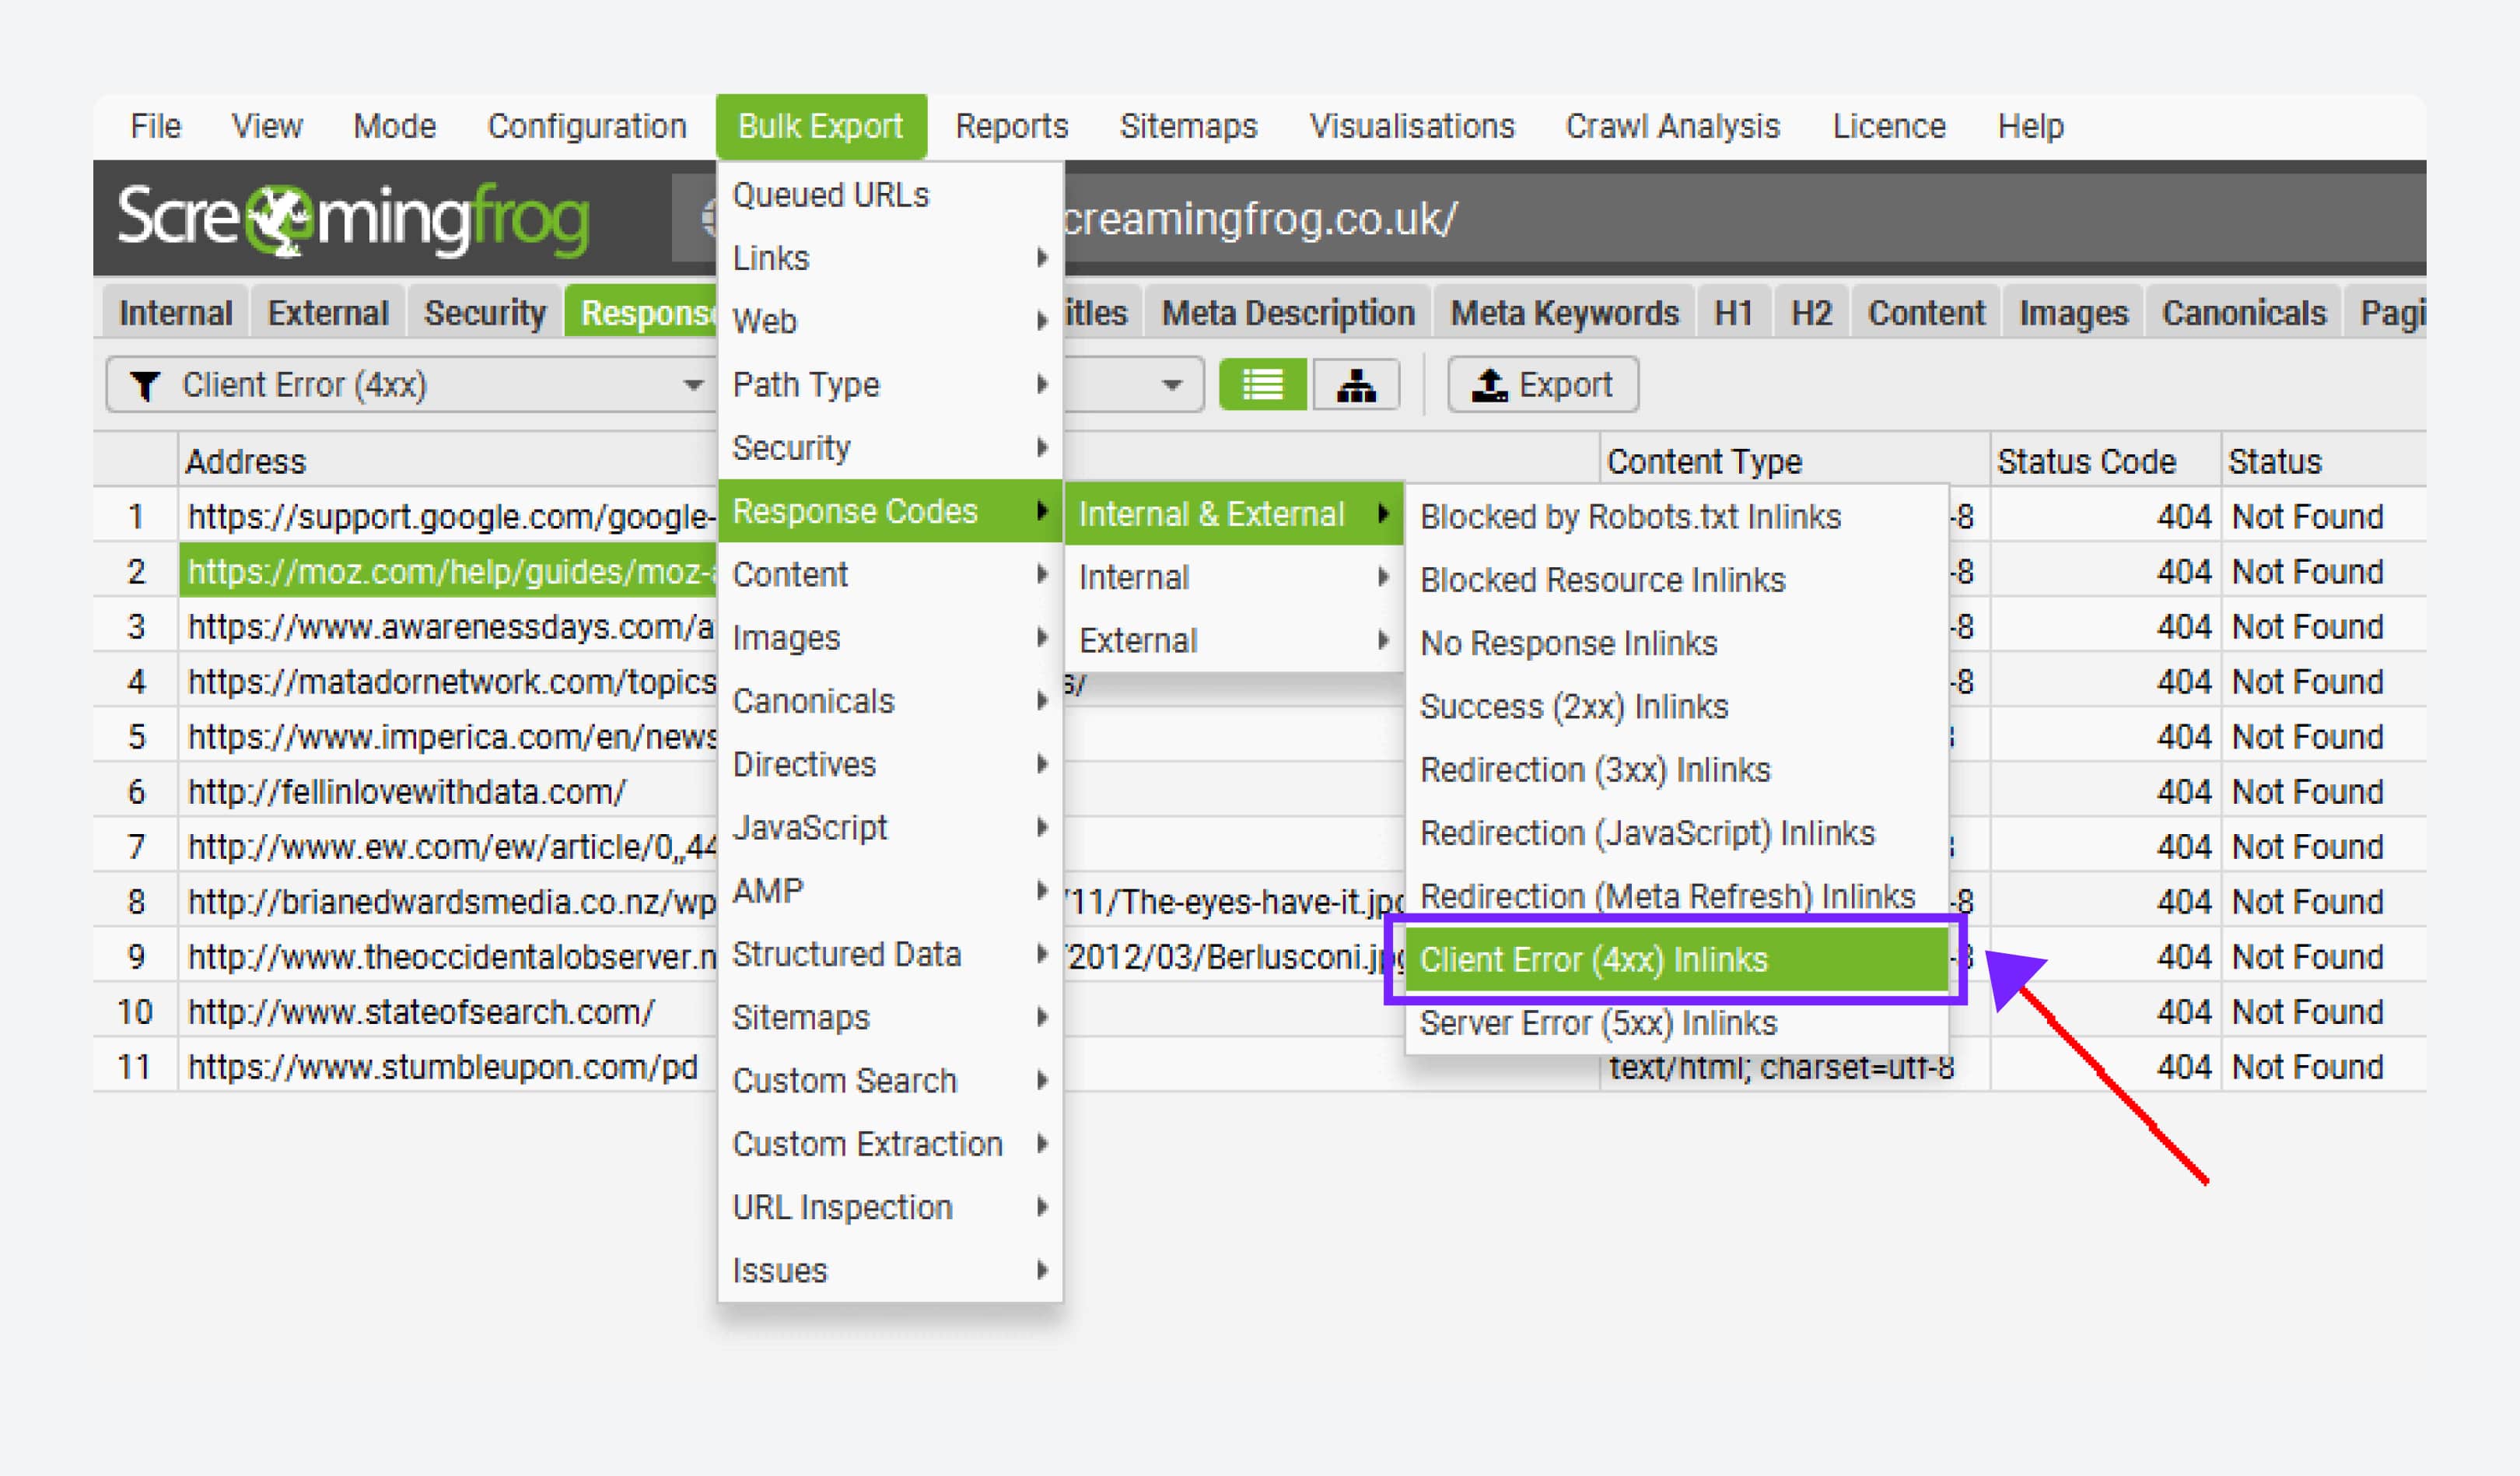The image size is (2520, 1476).
Task: Choose Blocked Resource Inlinks
Action: [1677, 580]
